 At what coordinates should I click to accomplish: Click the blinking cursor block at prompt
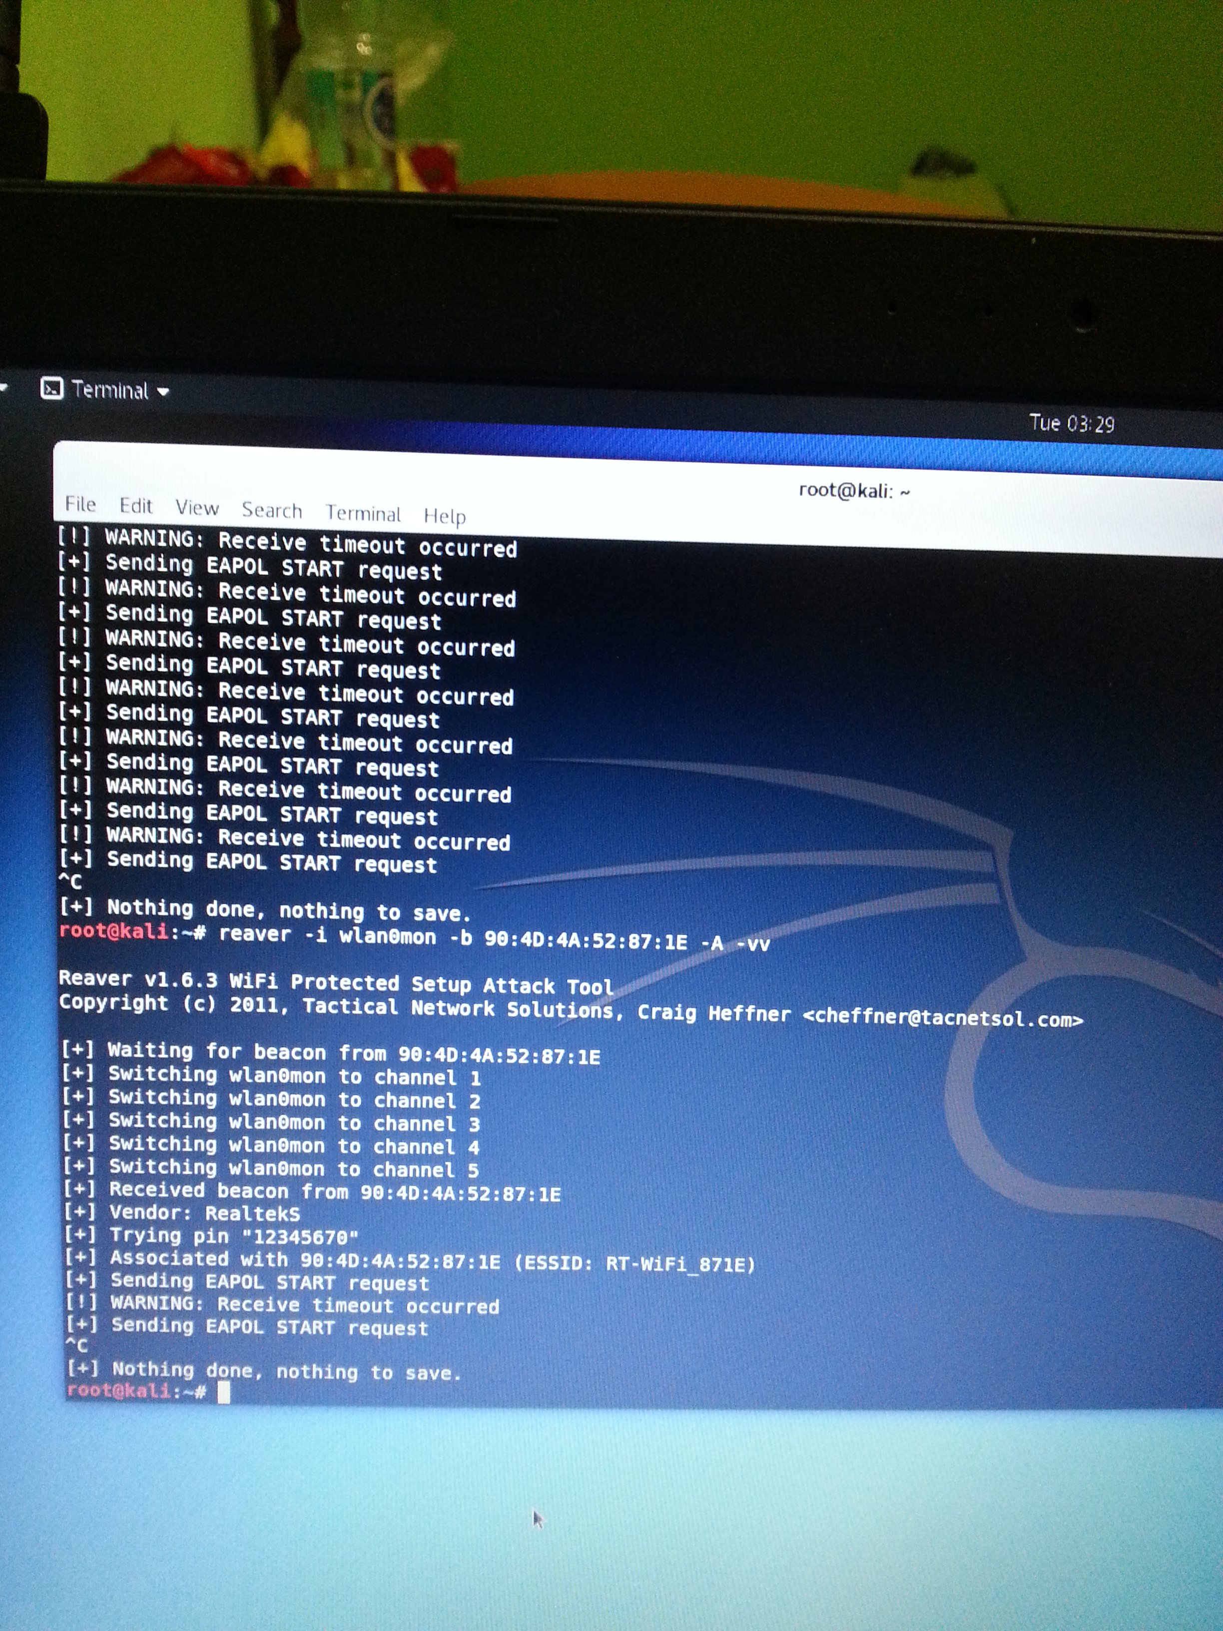224,1392
